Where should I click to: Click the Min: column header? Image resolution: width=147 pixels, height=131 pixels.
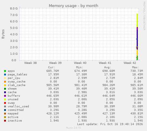(x=80, y=67)
